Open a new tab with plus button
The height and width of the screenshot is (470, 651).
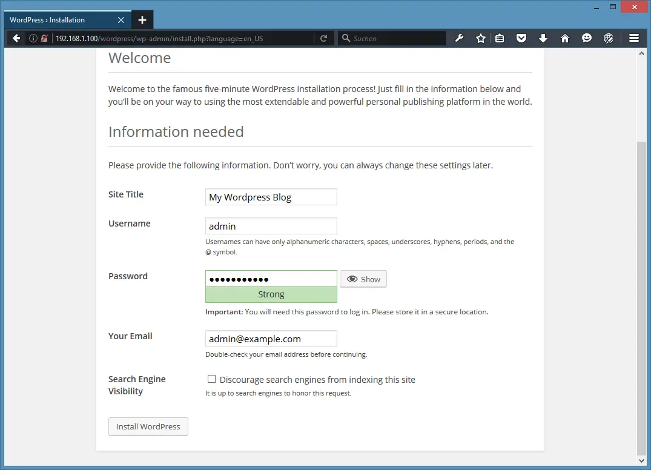(x=142, y=20)
